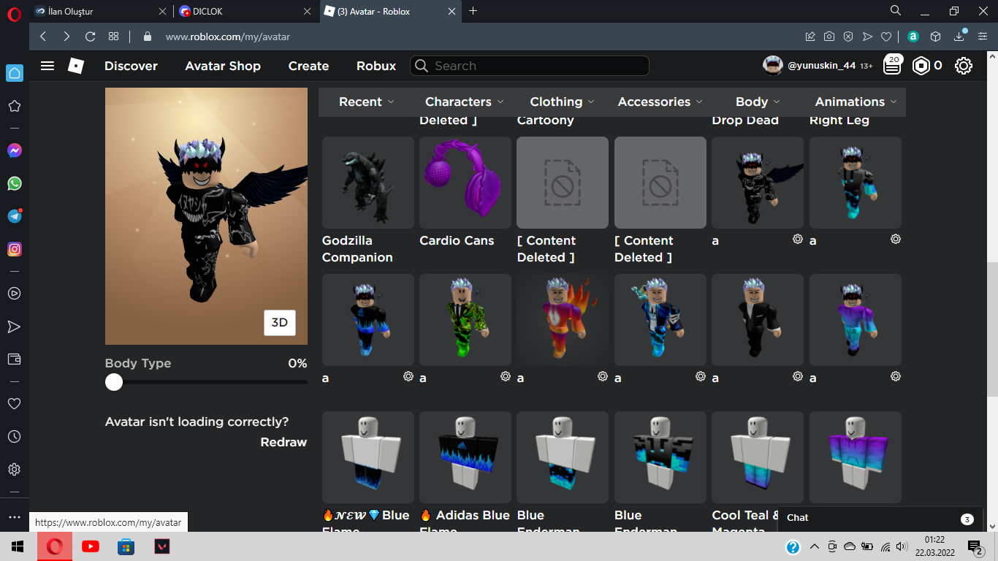Expand the Animations dropdown
Viewport: 998px width, 561px height.
856,102
